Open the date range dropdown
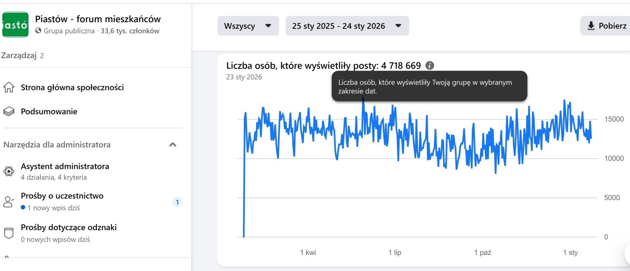The height and width of the screenshot is (271, 630). [x=347, y=26]
